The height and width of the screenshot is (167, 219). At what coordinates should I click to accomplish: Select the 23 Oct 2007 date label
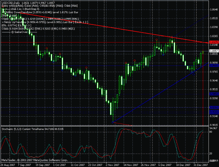click(x=95, y=165)
